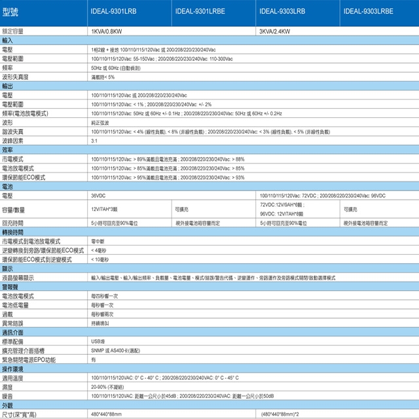Click the 型號 header label
The width and height of the screenshot is (419, 419).
pos(14,11)
